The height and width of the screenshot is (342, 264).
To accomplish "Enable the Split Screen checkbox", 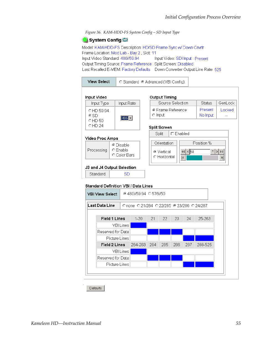I will 172,134.
